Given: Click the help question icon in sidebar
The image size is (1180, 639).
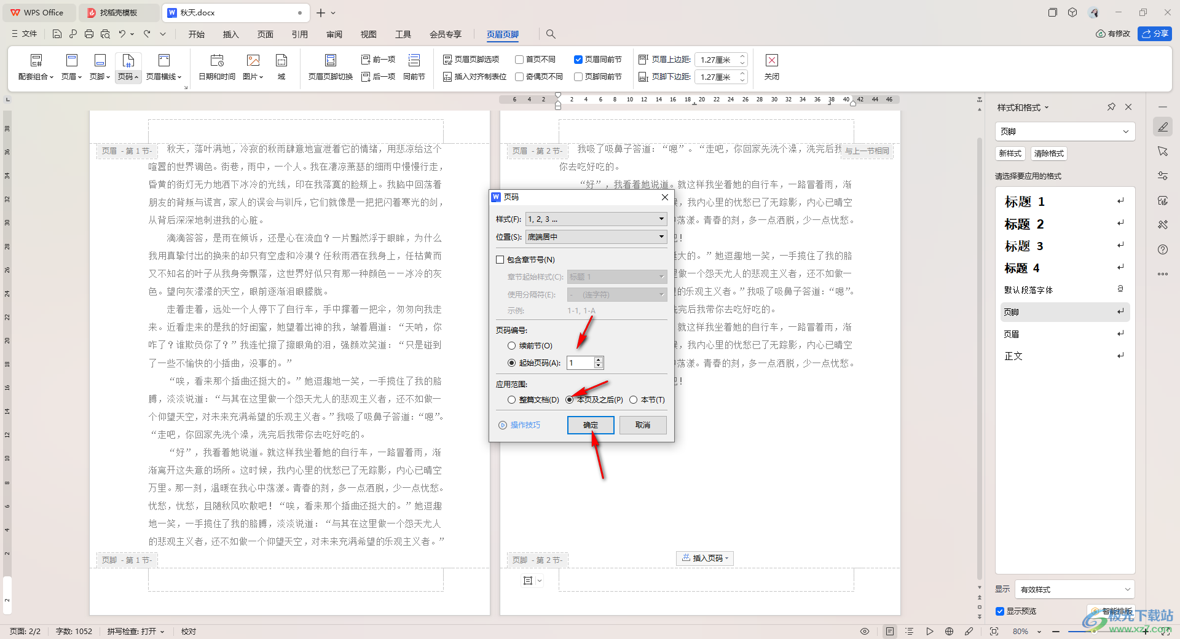Looking at the screenshot, I should tap(1163, 249).
